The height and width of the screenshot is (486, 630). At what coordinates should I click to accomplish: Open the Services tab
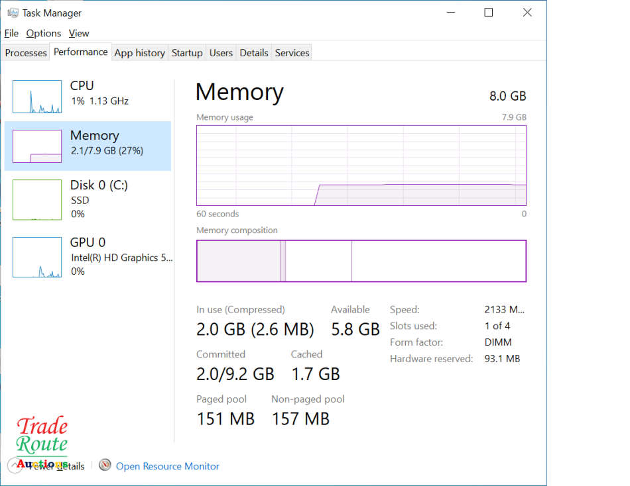coord(292,52)
